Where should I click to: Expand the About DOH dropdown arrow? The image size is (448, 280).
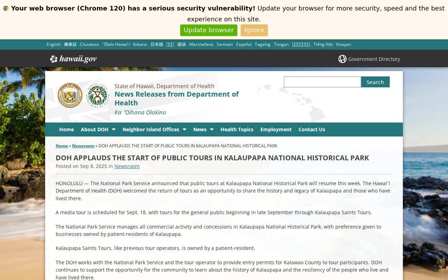pos(113,129)
